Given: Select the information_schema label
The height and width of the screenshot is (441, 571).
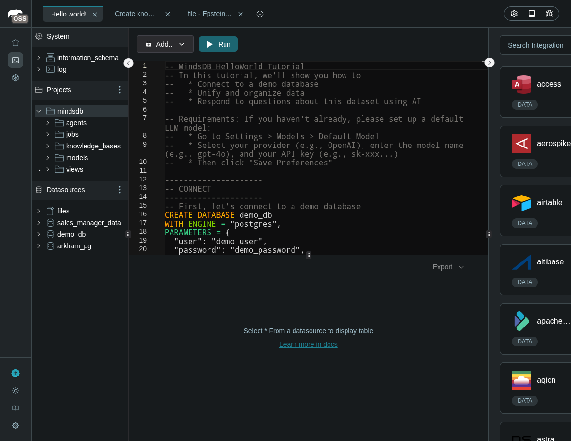Looking at the screenshot, I should click(x=88, y=58).
